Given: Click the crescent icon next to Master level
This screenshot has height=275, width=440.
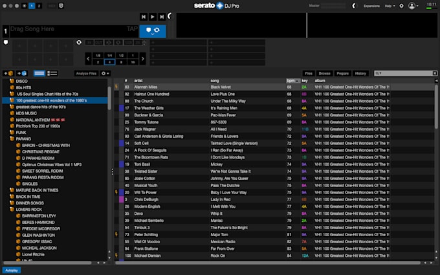Looking at the screenshot, I should tap(354, 6).
